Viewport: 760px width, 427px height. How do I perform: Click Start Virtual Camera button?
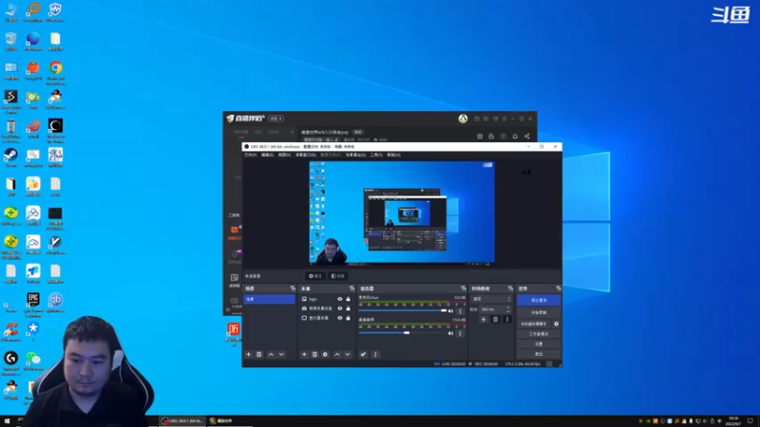534,324
